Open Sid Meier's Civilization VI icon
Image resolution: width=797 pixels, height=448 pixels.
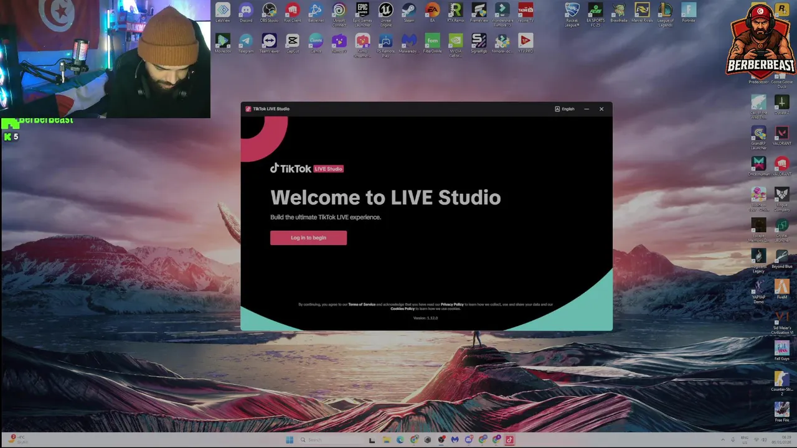pyautogui.click(x=782, y=322)
